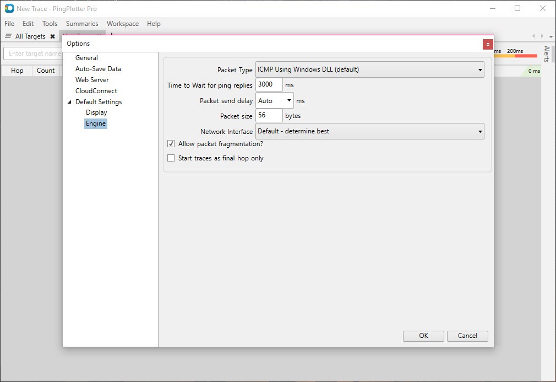Click OK to save options
Image resolution: width=556 pixels, height=382 pixels.
[x=423, y=336]
